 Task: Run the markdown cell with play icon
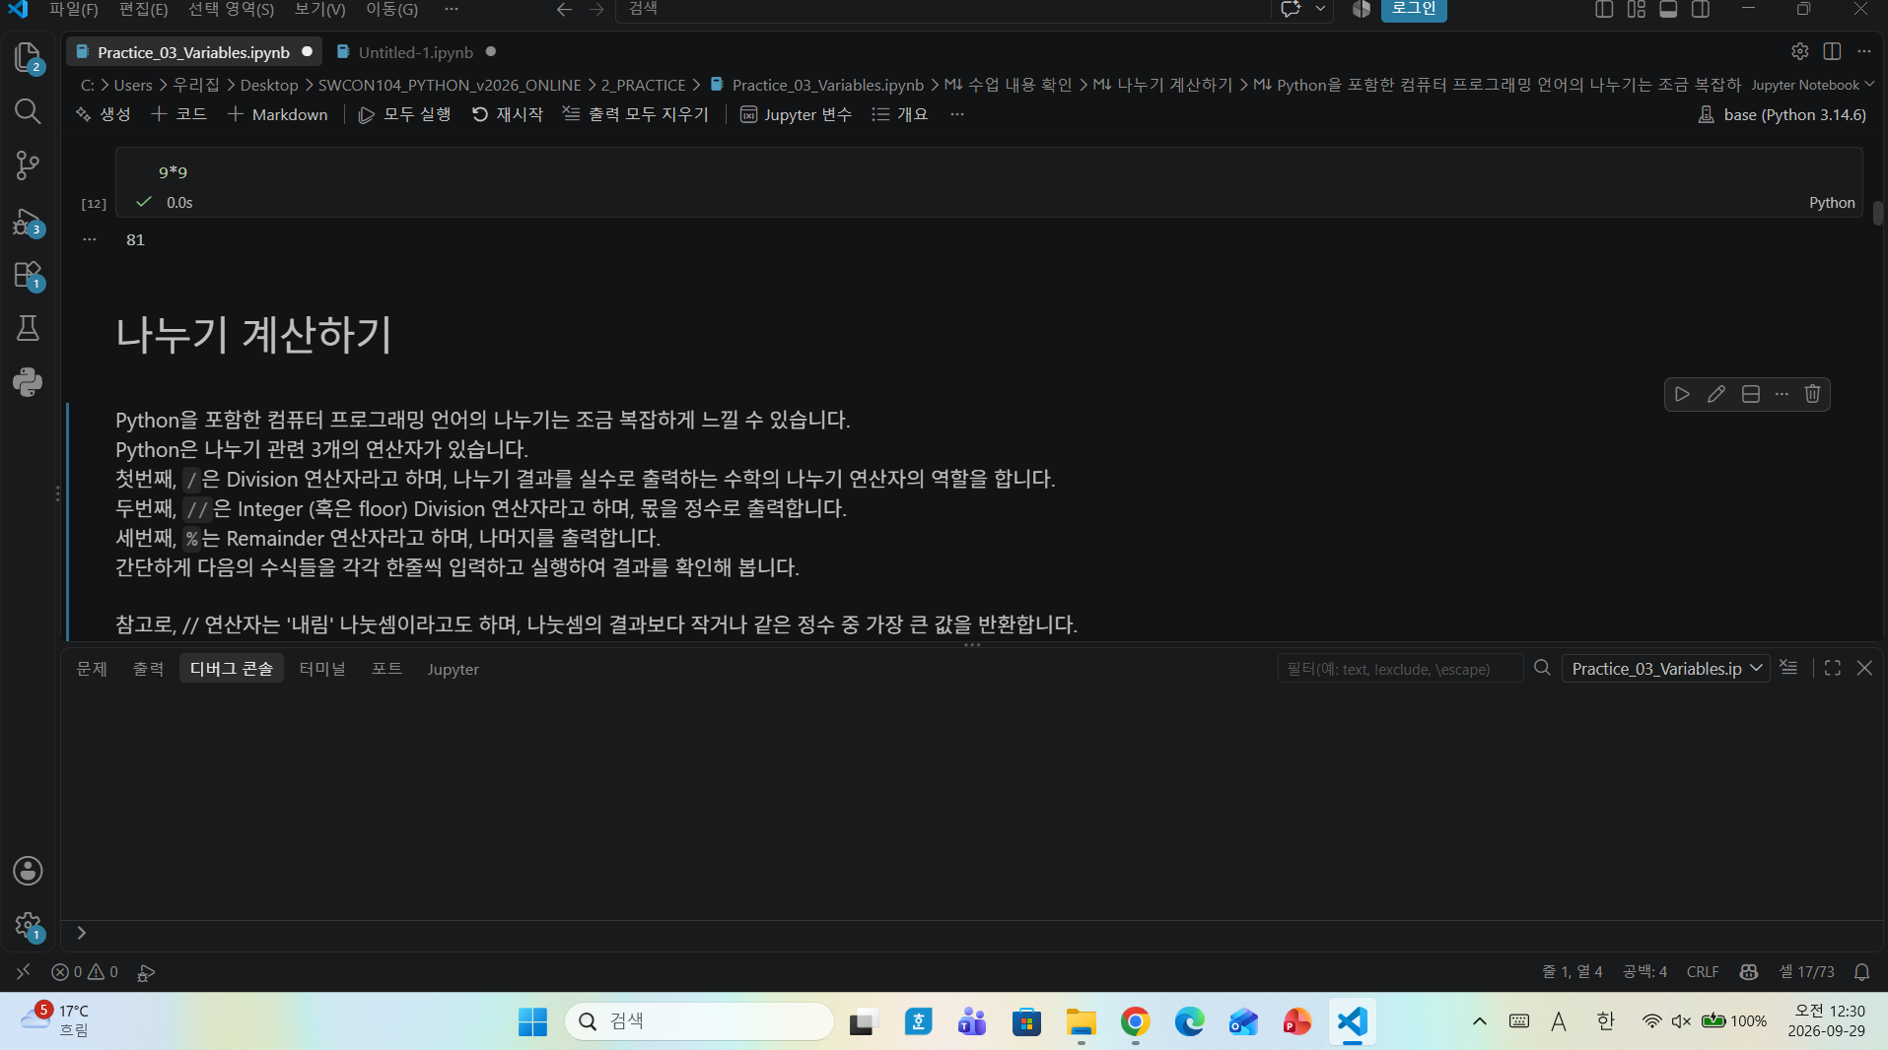1682,394
